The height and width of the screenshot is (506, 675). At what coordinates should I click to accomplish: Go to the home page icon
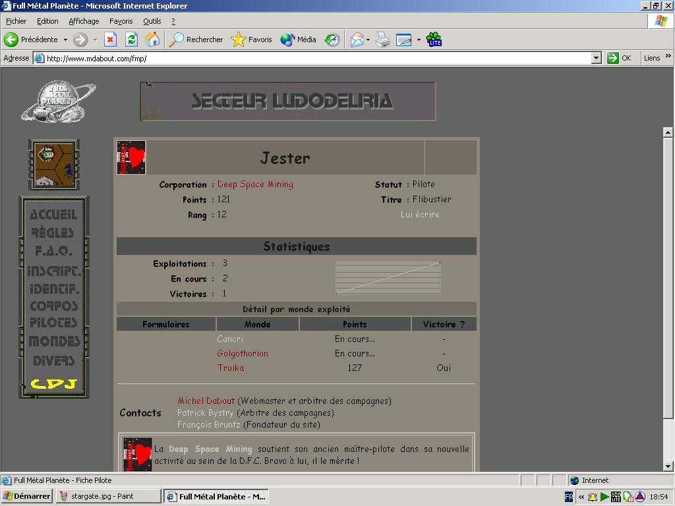tap(152, 40)
